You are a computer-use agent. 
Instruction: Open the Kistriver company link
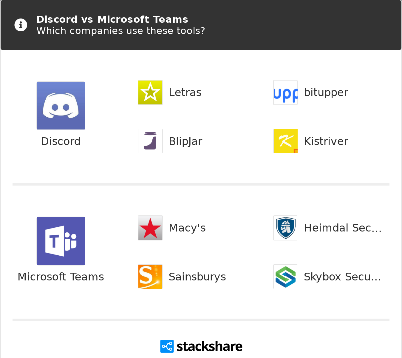(326, 141)
